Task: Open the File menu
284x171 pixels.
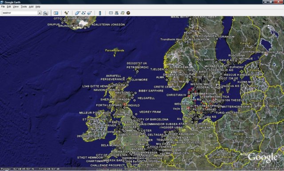Action: 3,7
